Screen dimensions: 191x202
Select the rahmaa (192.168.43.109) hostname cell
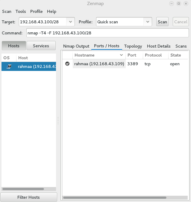pyautogui.click(x=99, y=64)
